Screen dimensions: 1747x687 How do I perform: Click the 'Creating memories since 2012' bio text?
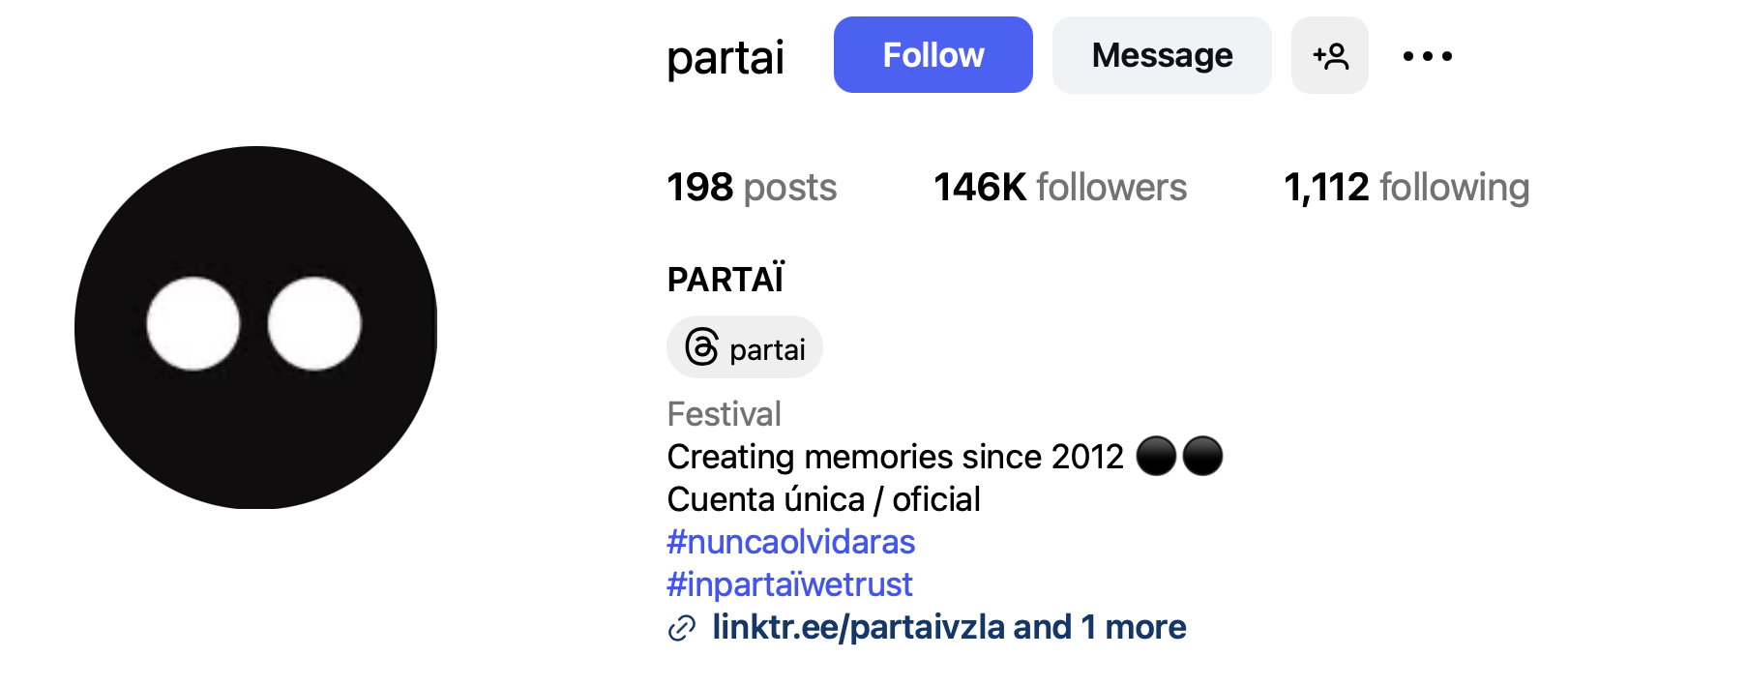pos(896,457)
